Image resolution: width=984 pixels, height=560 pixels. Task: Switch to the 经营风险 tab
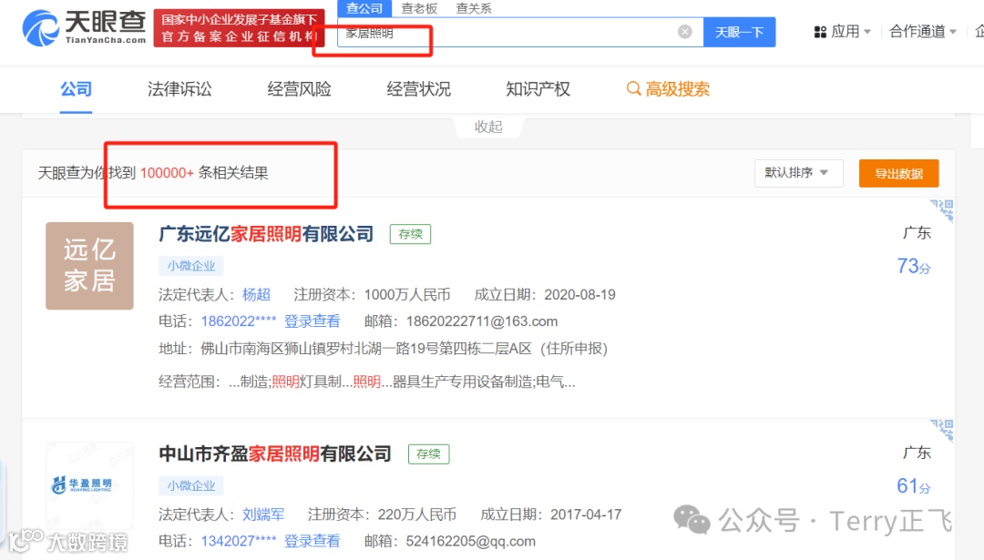(x=300, y=89)
